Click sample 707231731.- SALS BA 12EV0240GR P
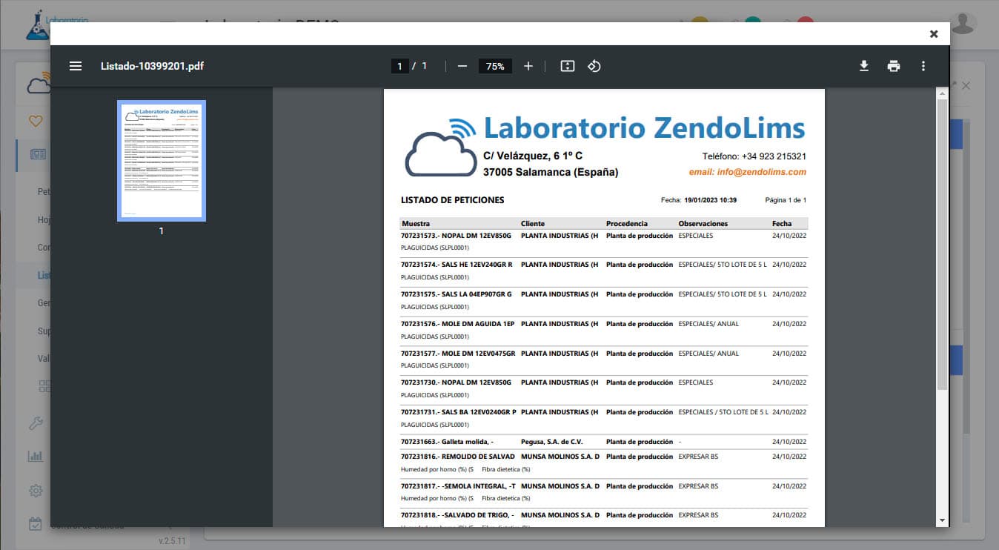This screenshot has height=550, width=999. click(x=459, y=412)
